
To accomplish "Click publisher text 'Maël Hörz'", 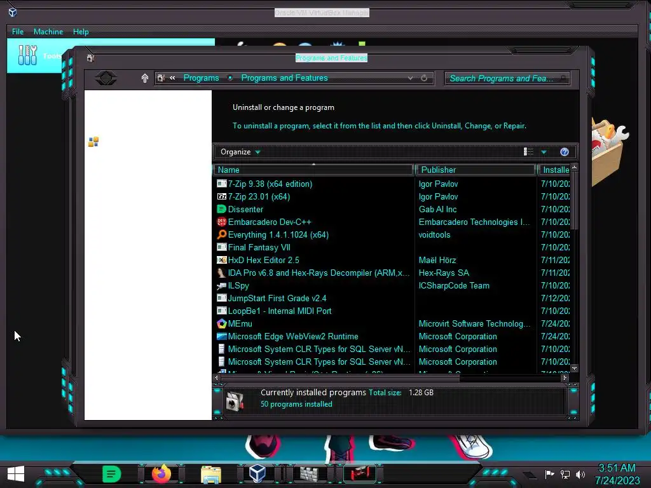I will pos(437,260).
